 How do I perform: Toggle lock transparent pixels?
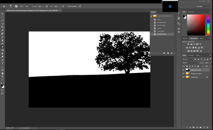coord(187,66)
